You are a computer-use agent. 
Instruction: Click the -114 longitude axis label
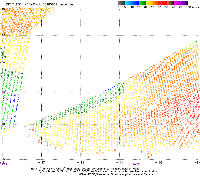click(x=81, y=162)
